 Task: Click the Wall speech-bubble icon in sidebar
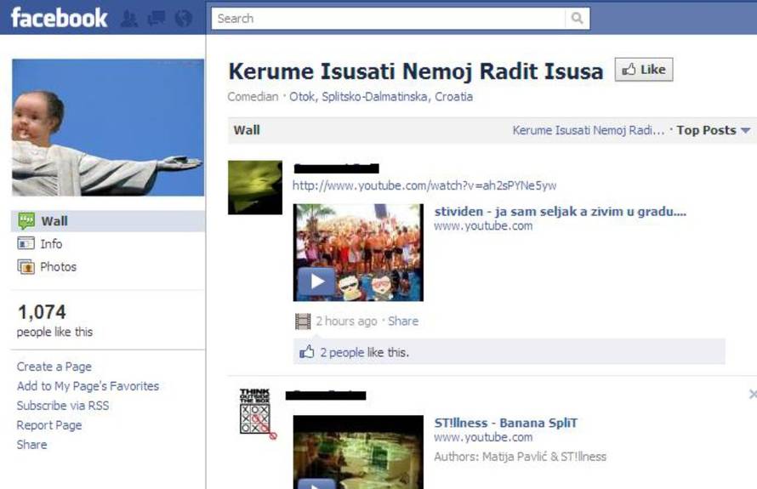coord(26,221)
